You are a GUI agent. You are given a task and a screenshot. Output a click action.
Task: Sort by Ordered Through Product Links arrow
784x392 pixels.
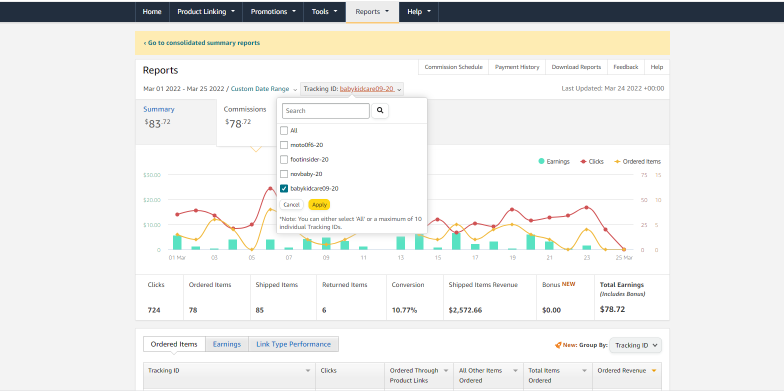click(x=446, y=370)
